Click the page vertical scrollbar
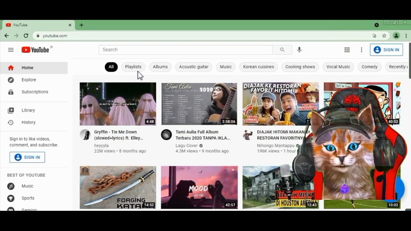Screen dimensions: 411x231 [410, 61]
